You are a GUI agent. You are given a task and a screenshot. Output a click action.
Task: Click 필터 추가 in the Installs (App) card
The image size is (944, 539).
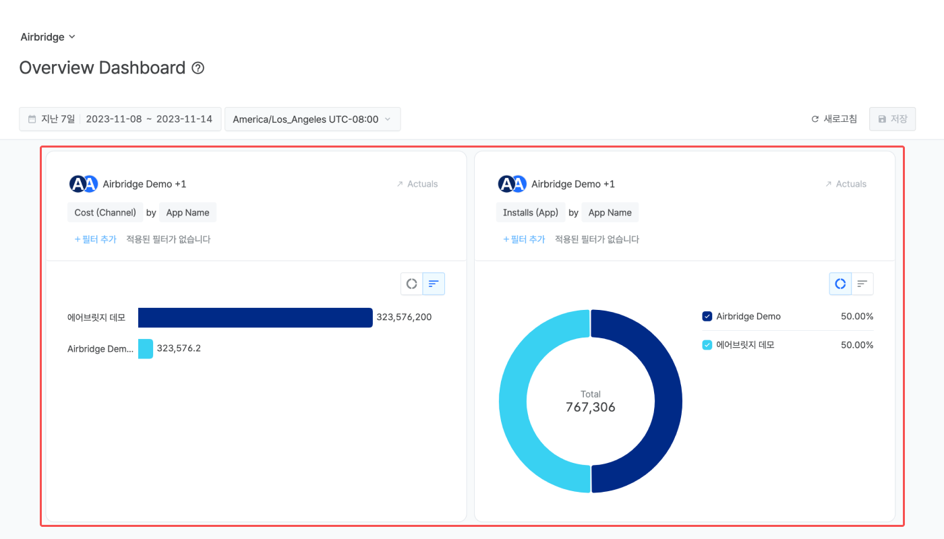click(x=524, y=239)
